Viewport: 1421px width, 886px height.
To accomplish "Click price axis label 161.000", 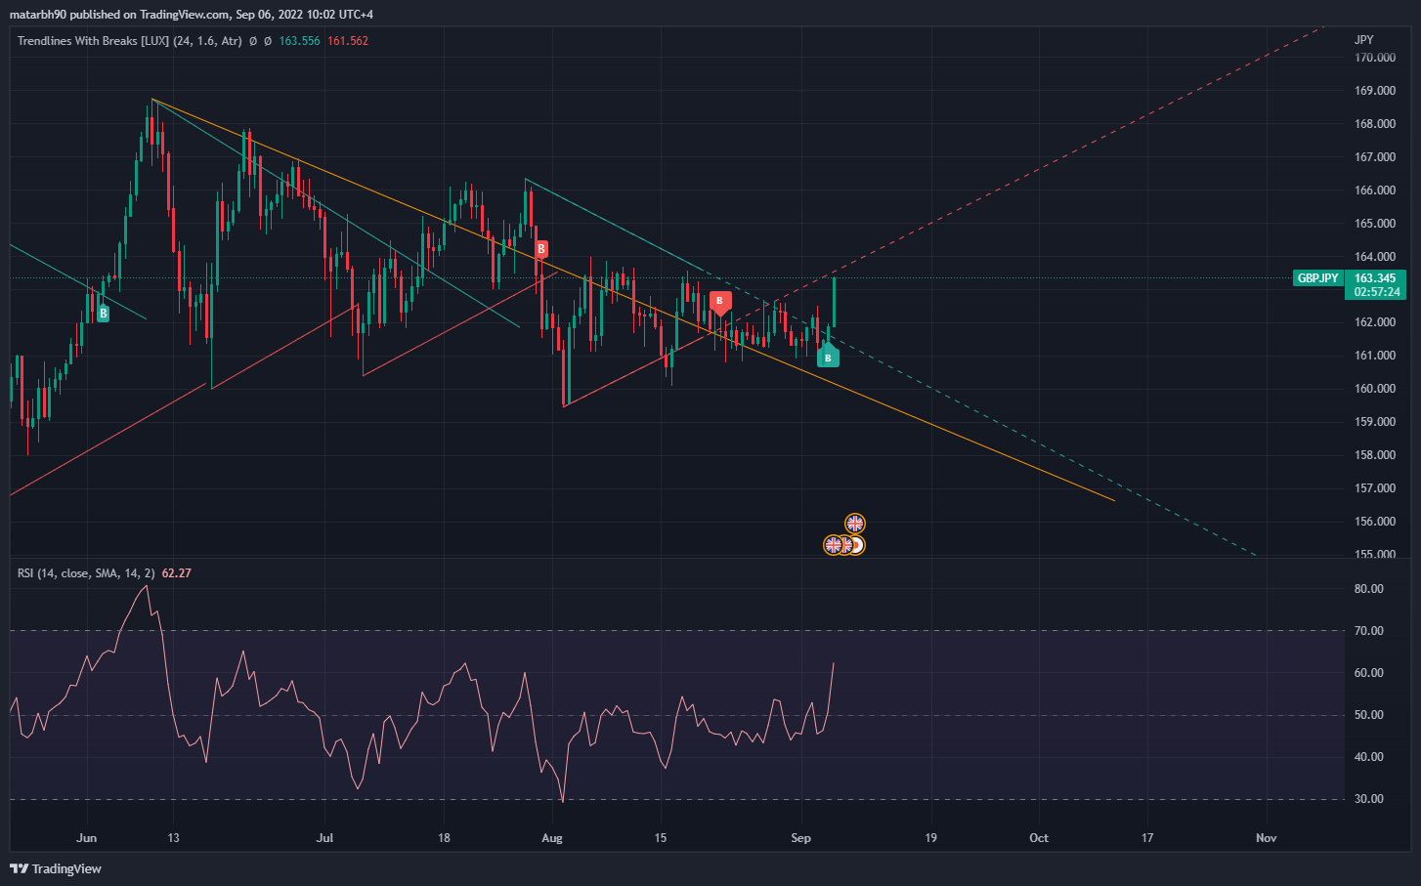I will (x=1375, y=356).
